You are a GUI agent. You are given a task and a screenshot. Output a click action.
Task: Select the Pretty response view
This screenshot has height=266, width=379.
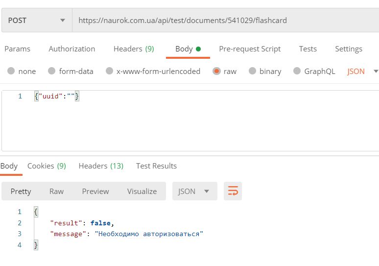click(21, 191)
